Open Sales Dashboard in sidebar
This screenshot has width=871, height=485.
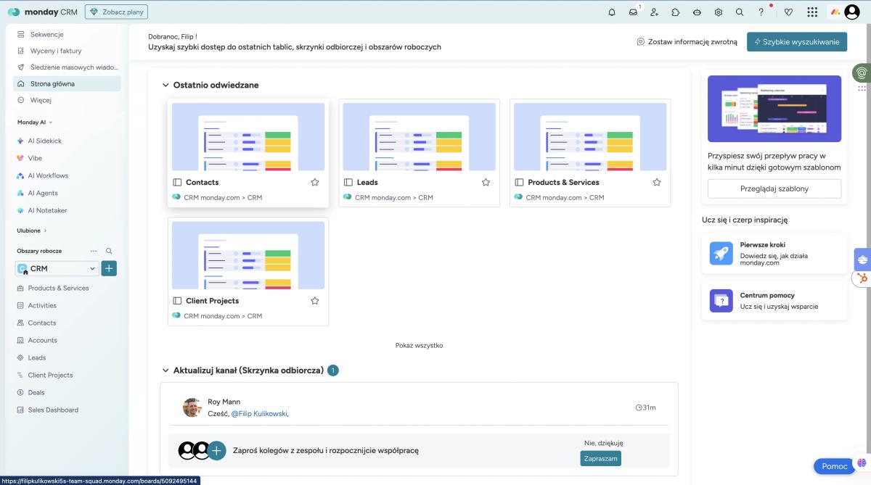67,410
